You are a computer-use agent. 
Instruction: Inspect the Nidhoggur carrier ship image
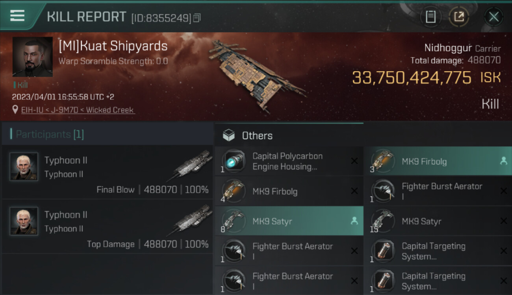tap(256, 75)
